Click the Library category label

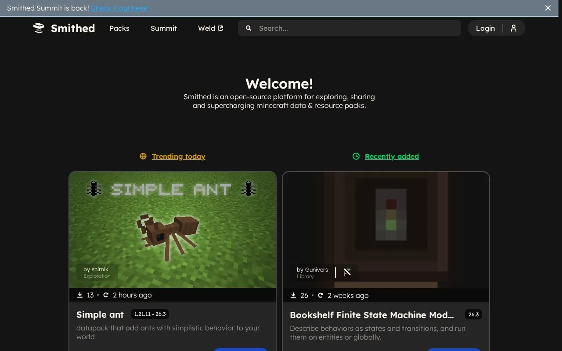[305, 276]
